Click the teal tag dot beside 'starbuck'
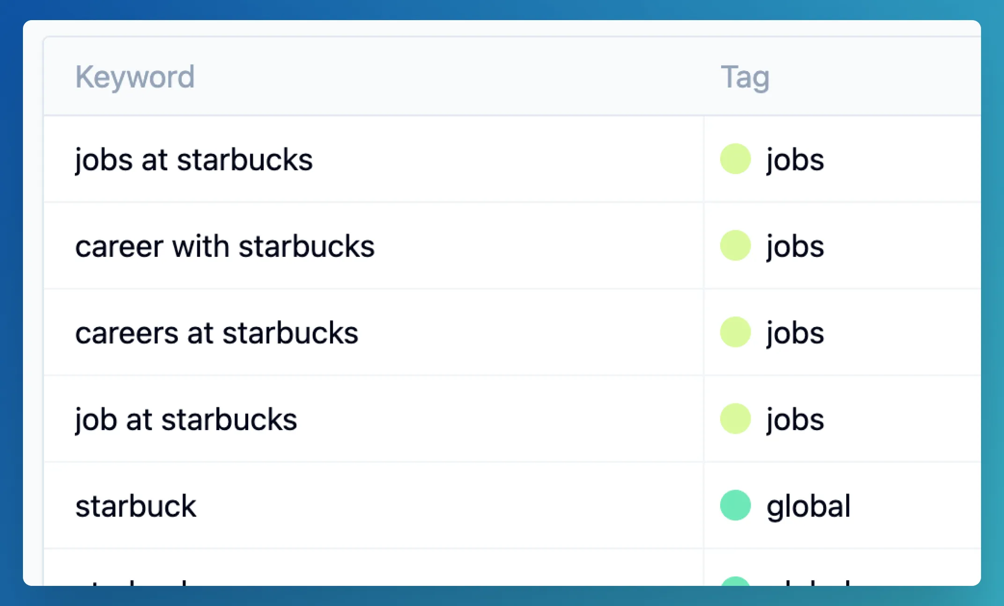Screen dimensions: 1004x606 click(x=735, y=505)
